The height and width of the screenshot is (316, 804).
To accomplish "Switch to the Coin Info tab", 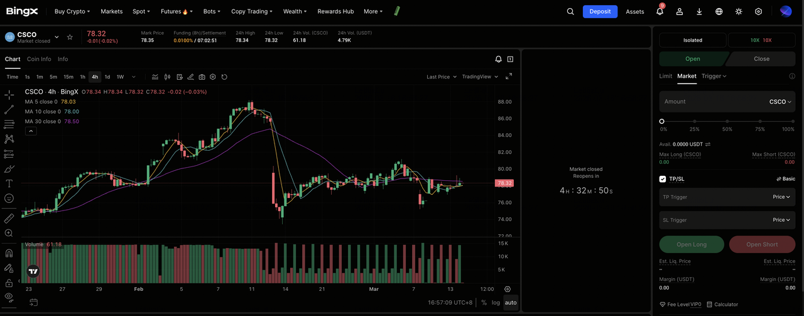I will (39, 59).
